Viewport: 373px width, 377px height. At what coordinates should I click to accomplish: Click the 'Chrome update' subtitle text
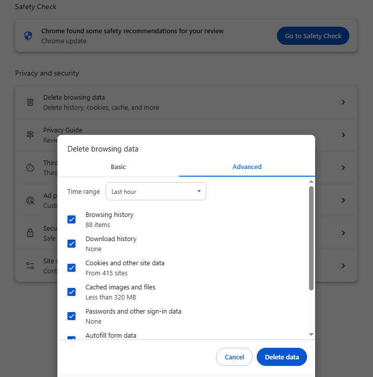tap(64, 41)
